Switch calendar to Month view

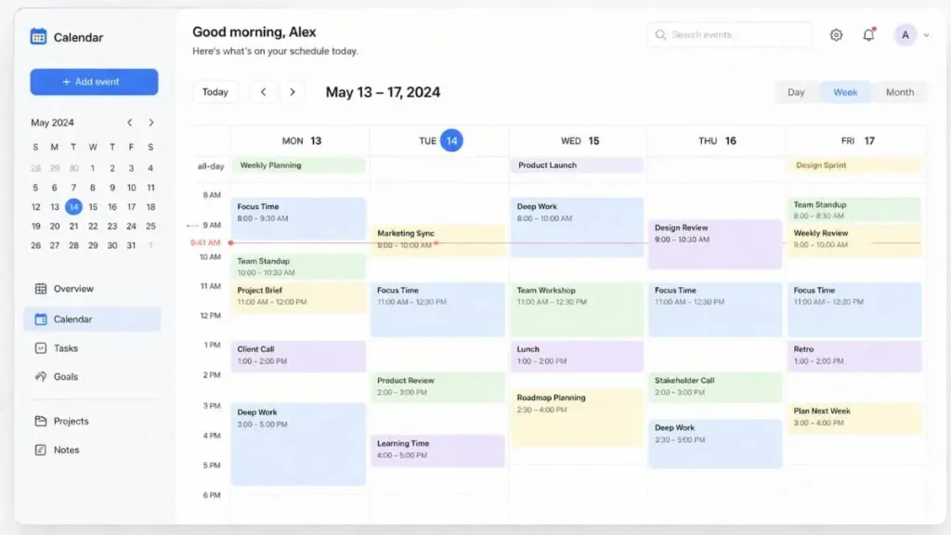899,92
